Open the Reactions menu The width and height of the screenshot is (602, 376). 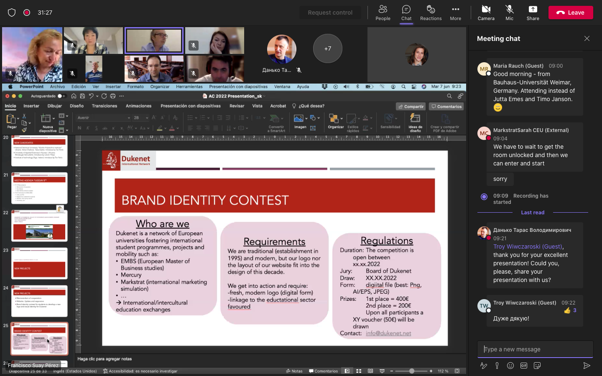pos(431,13)
